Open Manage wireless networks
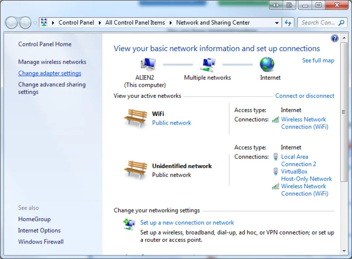The image size is (352, 259). pyautogui.click(x=52, y=62)
